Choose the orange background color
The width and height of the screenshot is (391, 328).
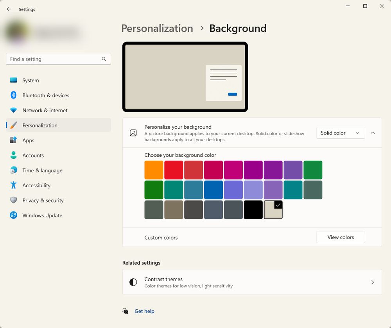point(154,170)
